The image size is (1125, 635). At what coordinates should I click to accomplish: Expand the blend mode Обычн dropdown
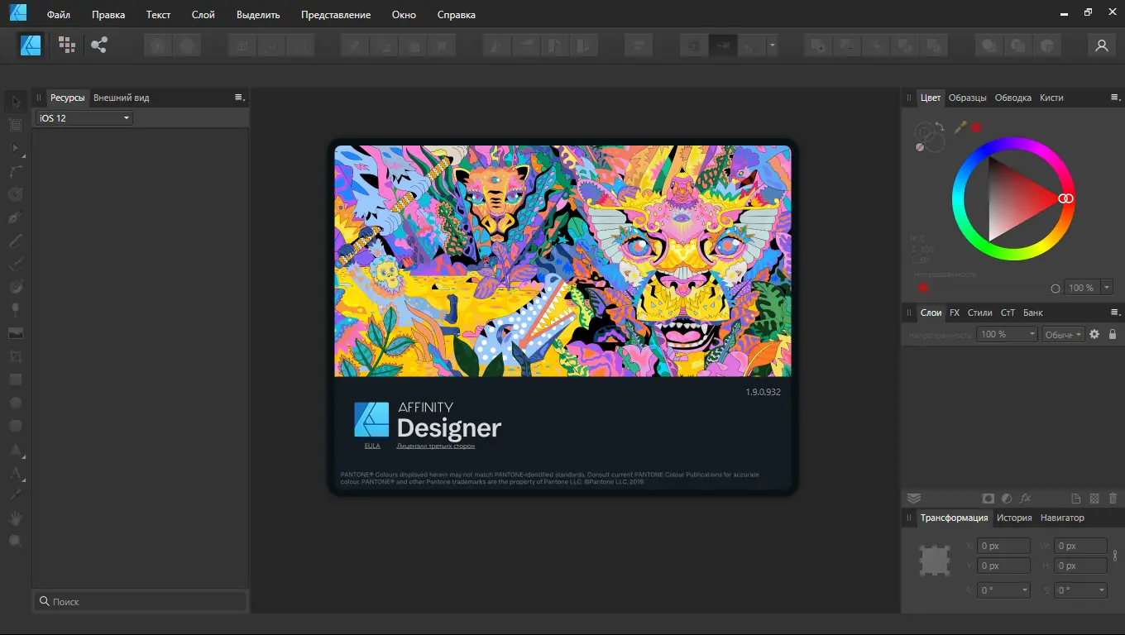pos(1063,334)
